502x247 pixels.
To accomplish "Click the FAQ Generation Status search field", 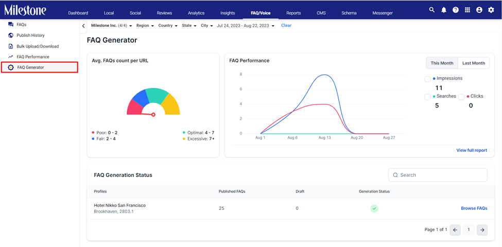I will point(438,175).
